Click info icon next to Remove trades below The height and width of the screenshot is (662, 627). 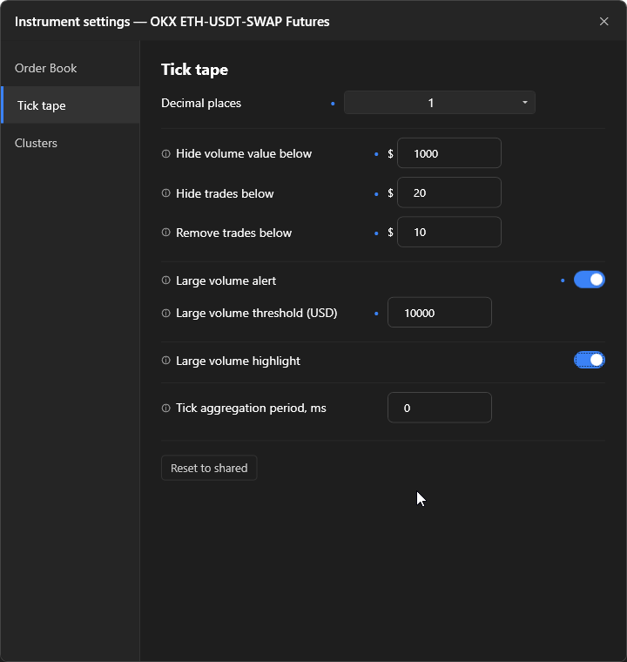[166, 233]
